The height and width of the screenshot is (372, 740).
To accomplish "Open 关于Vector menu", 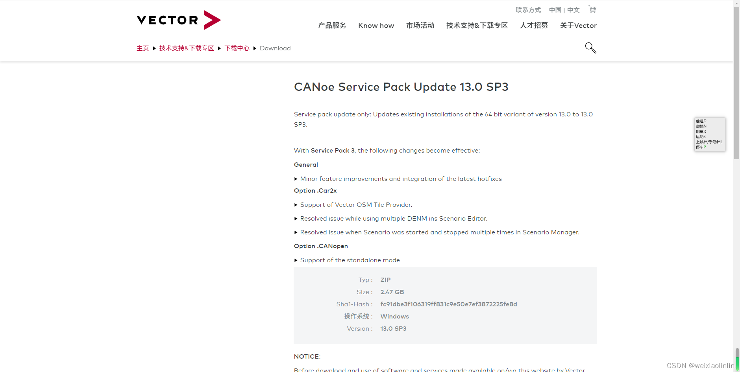I will (x=578, y=26).
